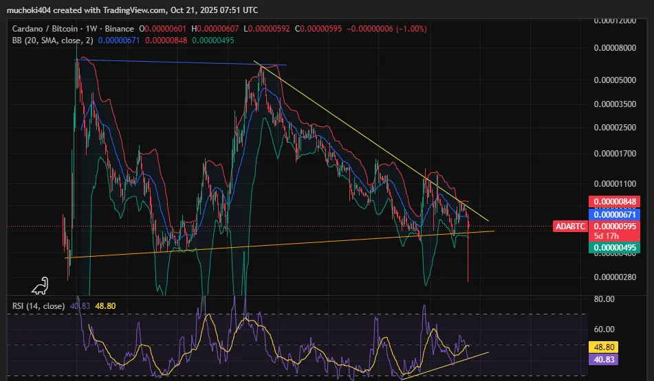Click the blue 0.00000671 price scale tag
This screenshot has height=381, width=654.
tap(615, 214)
